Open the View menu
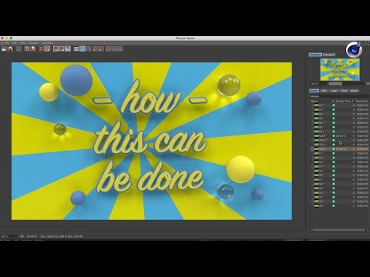 [22, 43]
